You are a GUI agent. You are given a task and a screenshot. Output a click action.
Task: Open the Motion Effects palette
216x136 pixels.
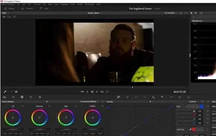click(x=40, y=97)
